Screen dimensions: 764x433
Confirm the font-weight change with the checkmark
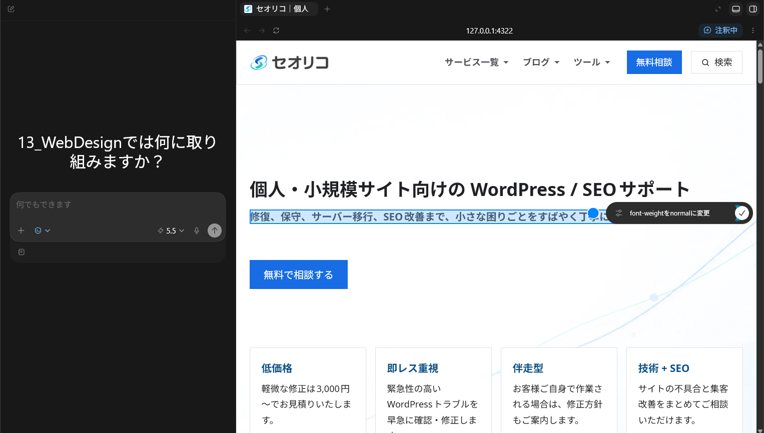click(742, 213)
